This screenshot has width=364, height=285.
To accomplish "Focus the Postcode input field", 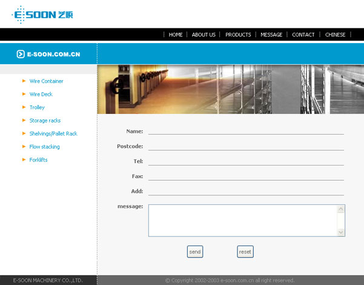I will pyautogui.click(x=246, y=146).
